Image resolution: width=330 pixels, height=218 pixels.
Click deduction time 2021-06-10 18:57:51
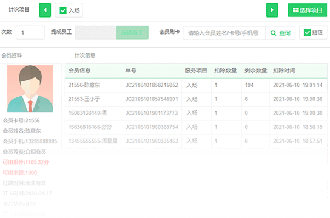298,141
